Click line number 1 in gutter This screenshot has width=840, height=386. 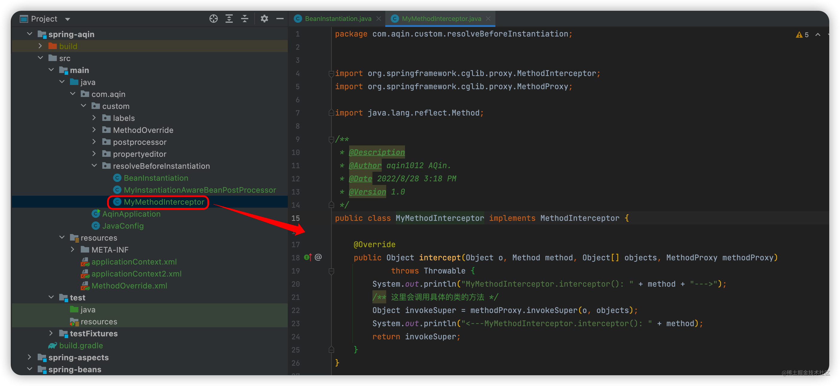(297, 34)
